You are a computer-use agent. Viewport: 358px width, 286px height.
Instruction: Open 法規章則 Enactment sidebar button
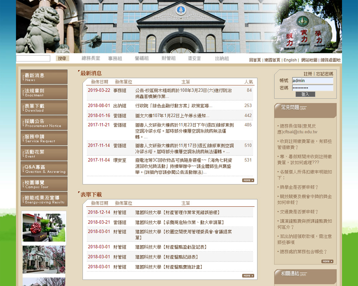44,92
